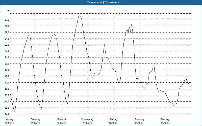
Task: Click the highest temperature peak on Wednesday
Action: [x=80, y=15]
